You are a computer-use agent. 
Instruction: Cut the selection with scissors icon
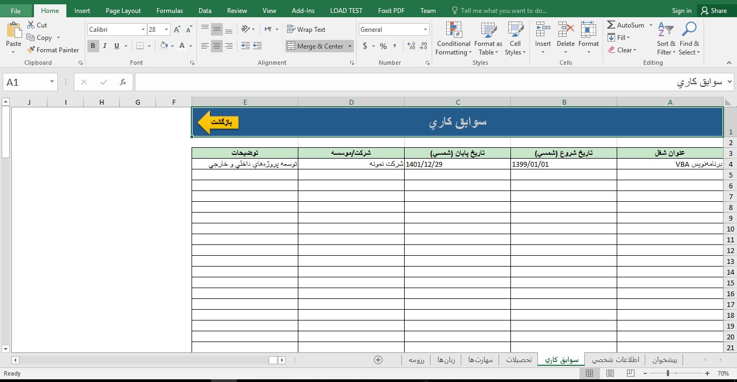tap(31, 25)
